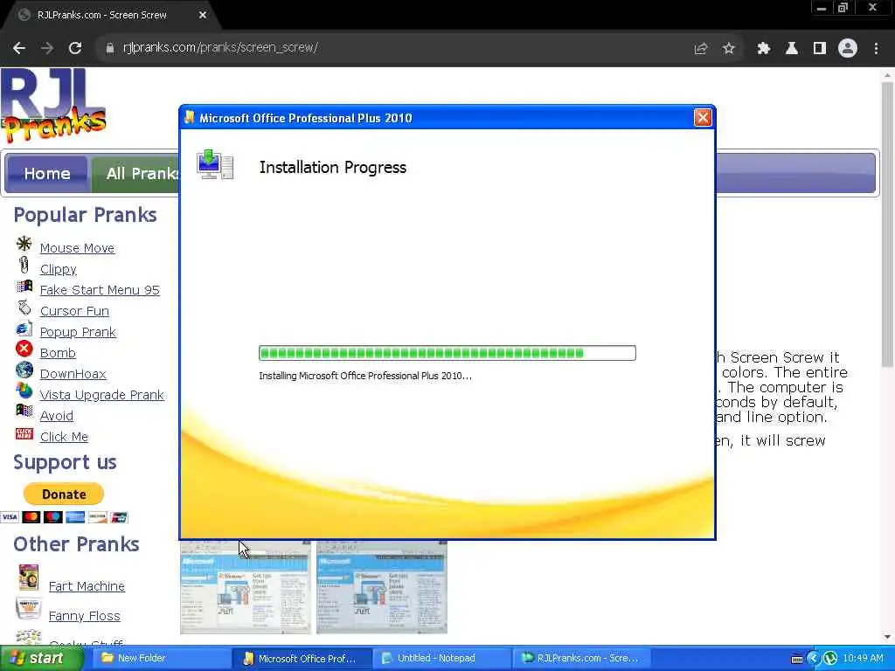Image resolution: width=895 pixels, height=671 pixels.
Task: Open the second Screen Screw screenshot thumbnail
Action: 382,587
